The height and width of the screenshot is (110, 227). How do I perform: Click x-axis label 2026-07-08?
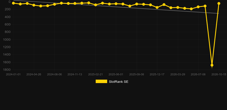pos(198,74)
